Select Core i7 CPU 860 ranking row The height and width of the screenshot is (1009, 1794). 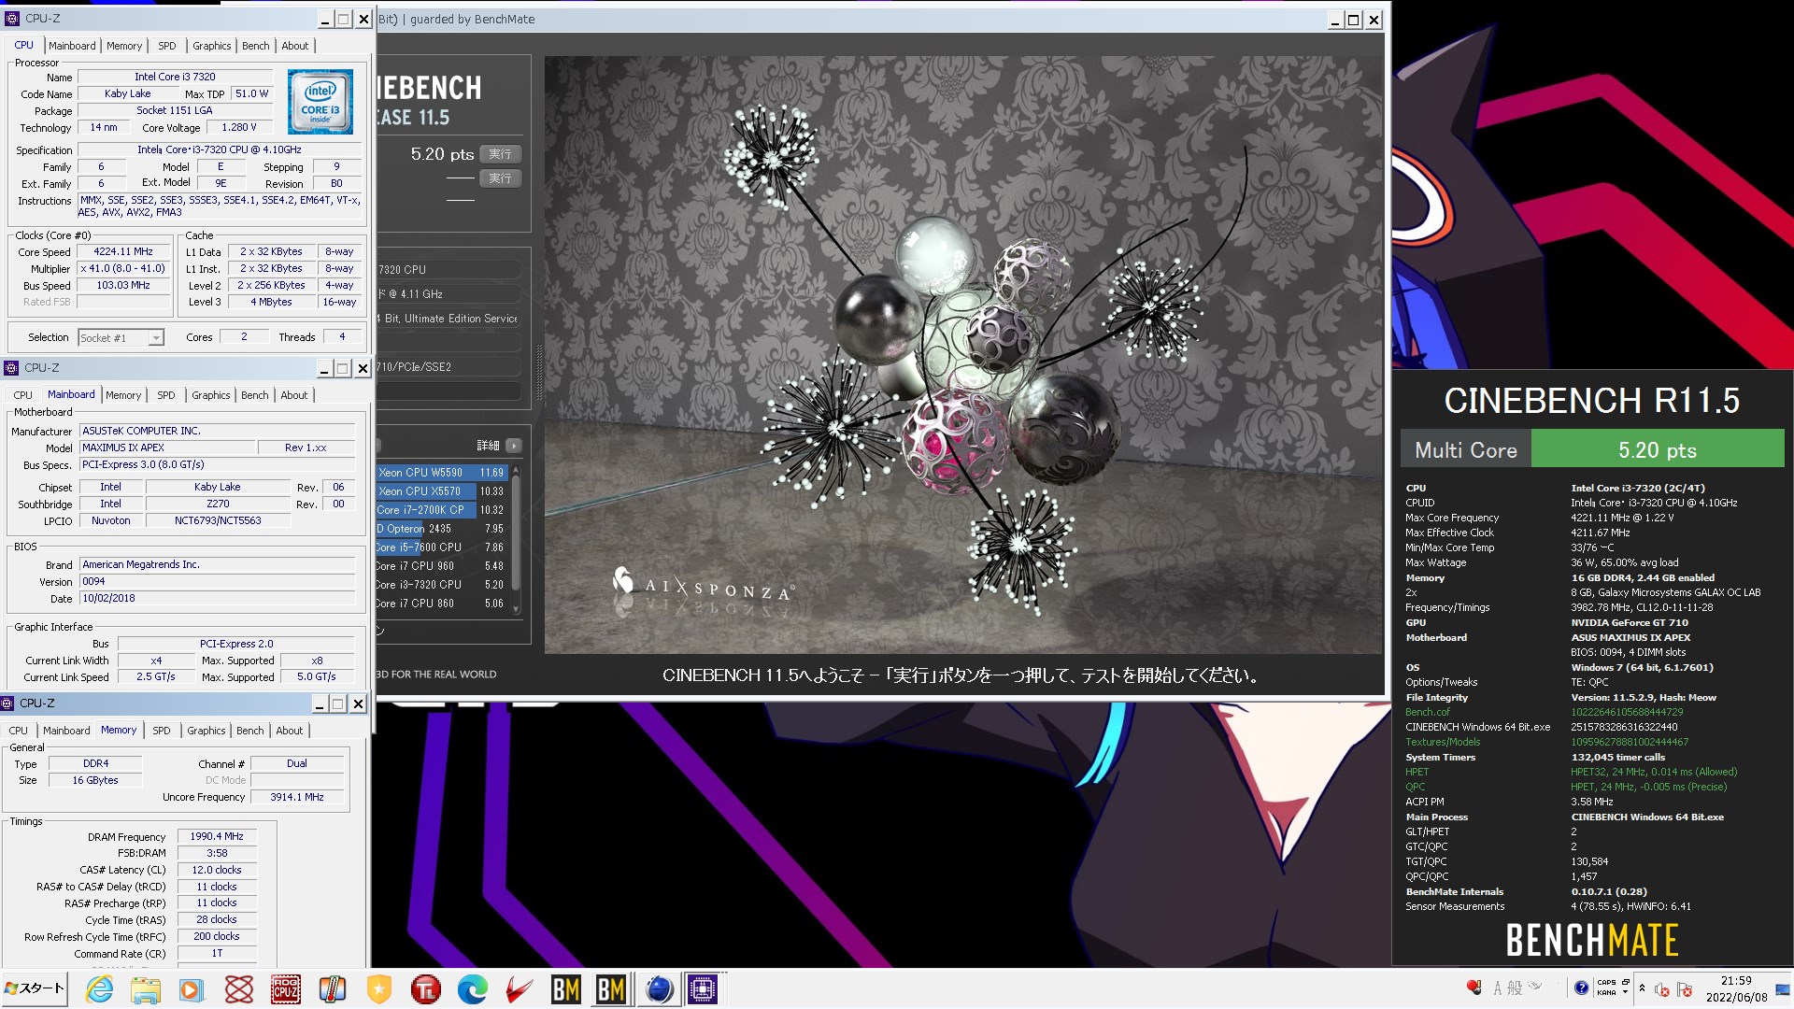441,604
